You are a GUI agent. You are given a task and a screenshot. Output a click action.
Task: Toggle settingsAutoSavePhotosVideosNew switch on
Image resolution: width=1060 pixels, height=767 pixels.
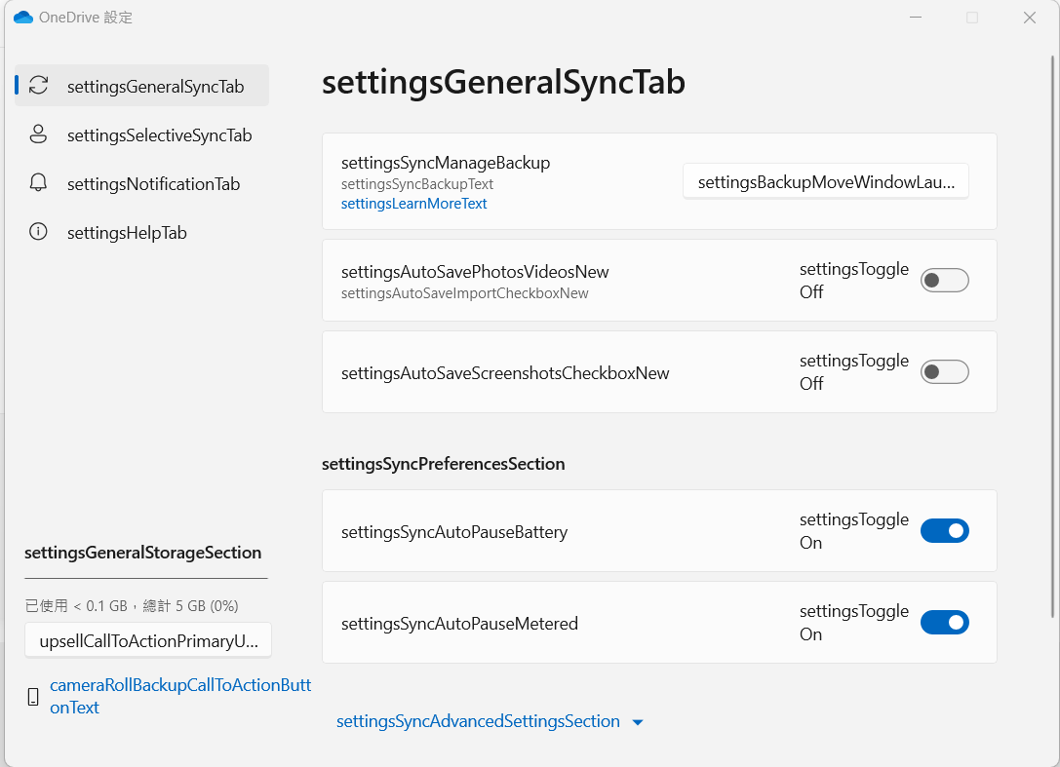(x=944, y=281)
